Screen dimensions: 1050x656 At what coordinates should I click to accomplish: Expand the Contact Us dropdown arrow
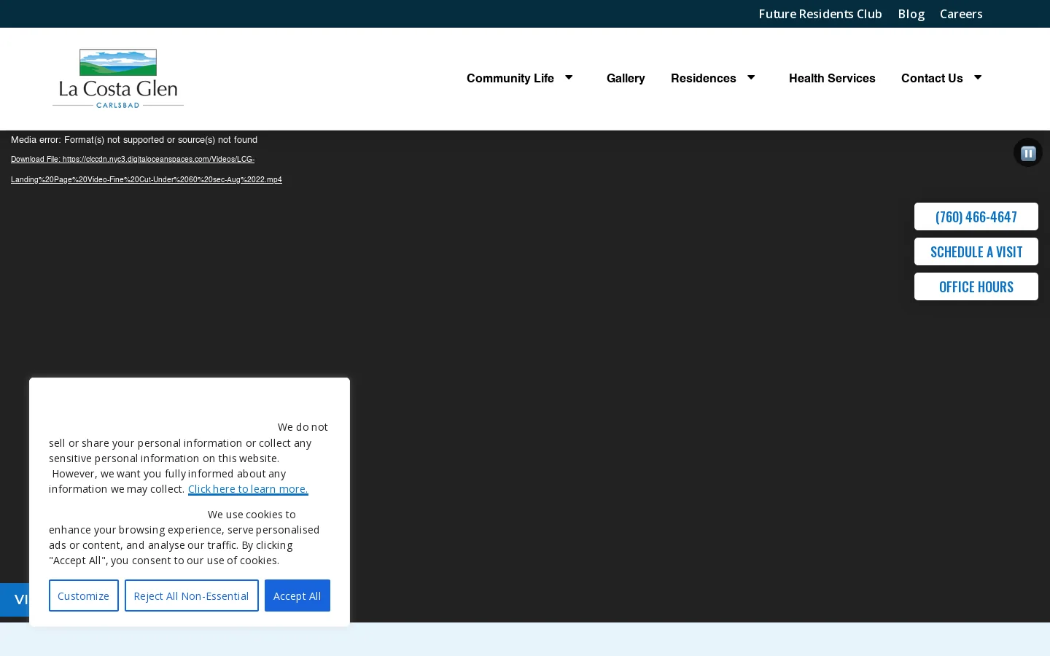click(978, 77)
